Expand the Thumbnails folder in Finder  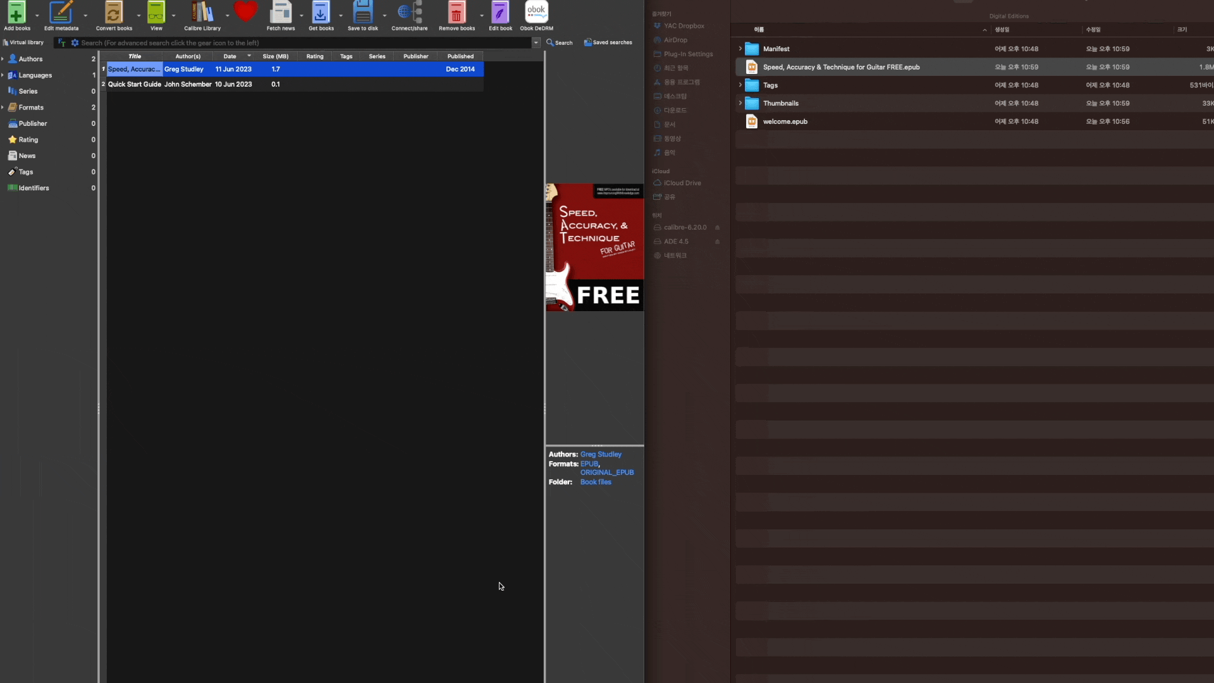(x=740, y=103)
